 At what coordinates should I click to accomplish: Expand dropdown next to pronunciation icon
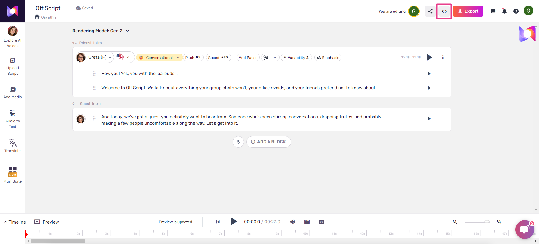[x=275, y=58]
